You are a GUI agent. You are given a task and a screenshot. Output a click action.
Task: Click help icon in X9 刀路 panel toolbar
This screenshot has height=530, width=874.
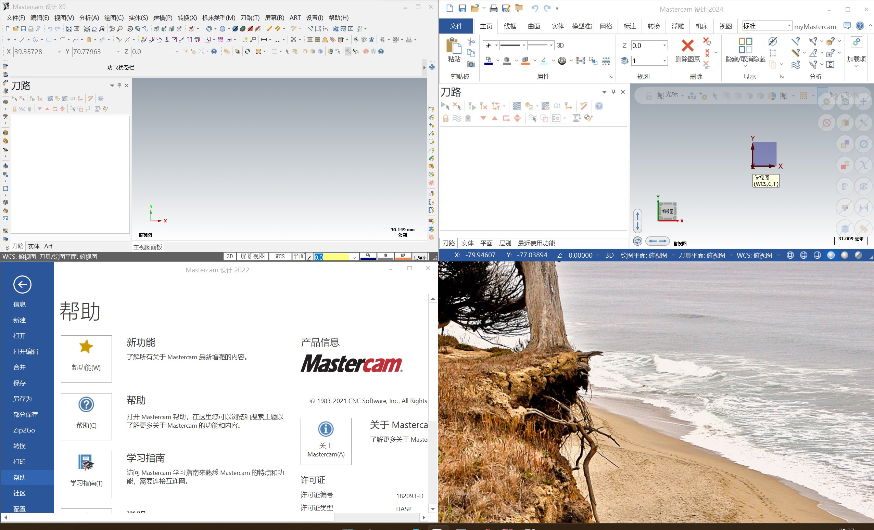tap(101, 99)
